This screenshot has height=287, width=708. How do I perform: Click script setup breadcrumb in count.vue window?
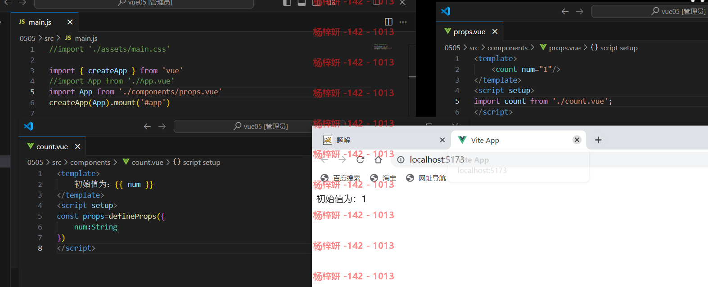[x=197, y=162]
